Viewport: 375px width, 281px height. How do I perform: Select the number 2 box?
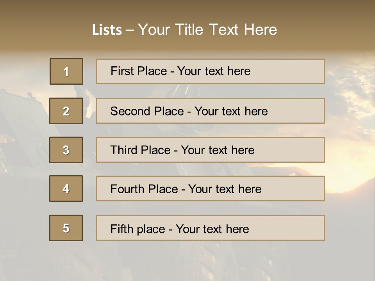click(x=66, y=111)
